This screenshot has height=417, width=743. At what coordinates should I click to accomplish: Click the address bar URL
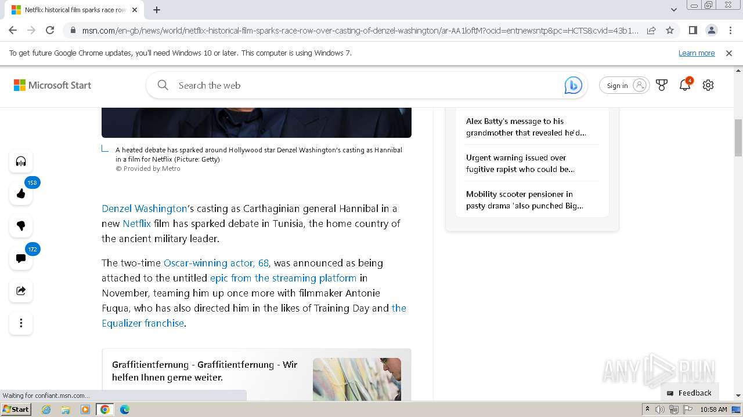click(360, 30)
